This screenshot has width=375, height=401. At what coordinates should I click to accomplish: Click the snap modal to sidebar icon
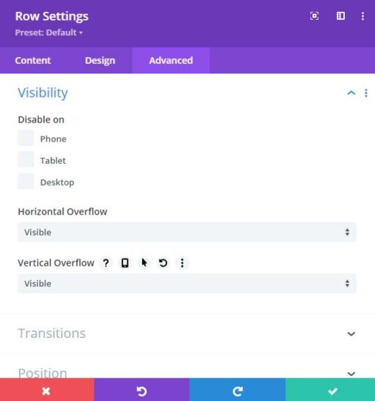pos(340,16)
